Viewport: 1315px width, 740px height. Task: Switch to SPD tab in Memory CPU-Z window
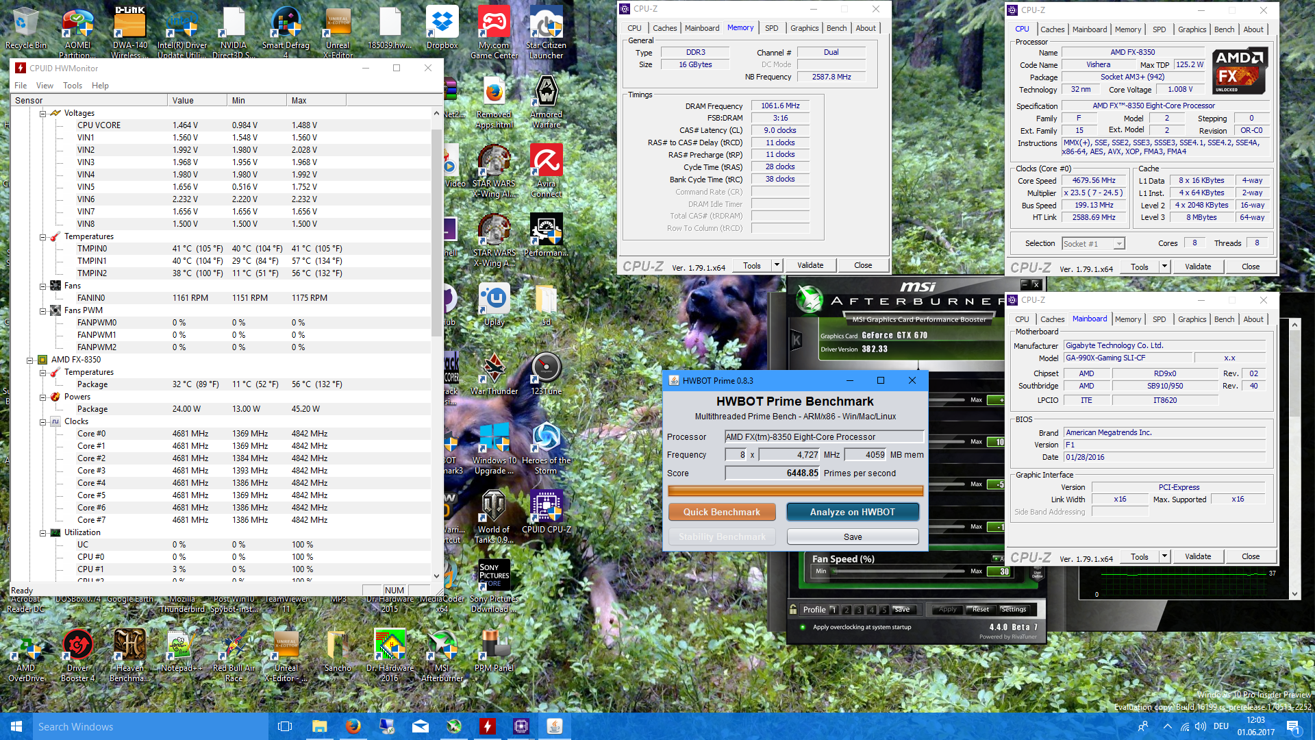771,28
